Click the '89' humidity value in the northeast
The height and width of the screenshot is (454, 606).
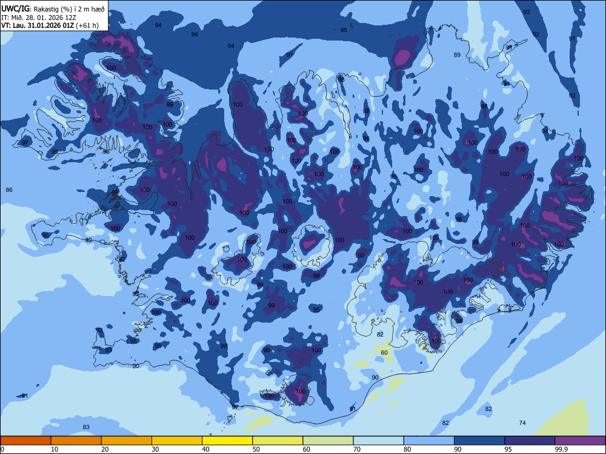[x=457, y=55]
